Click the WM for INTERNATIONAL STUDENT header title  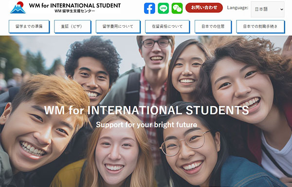pos(75,5)
